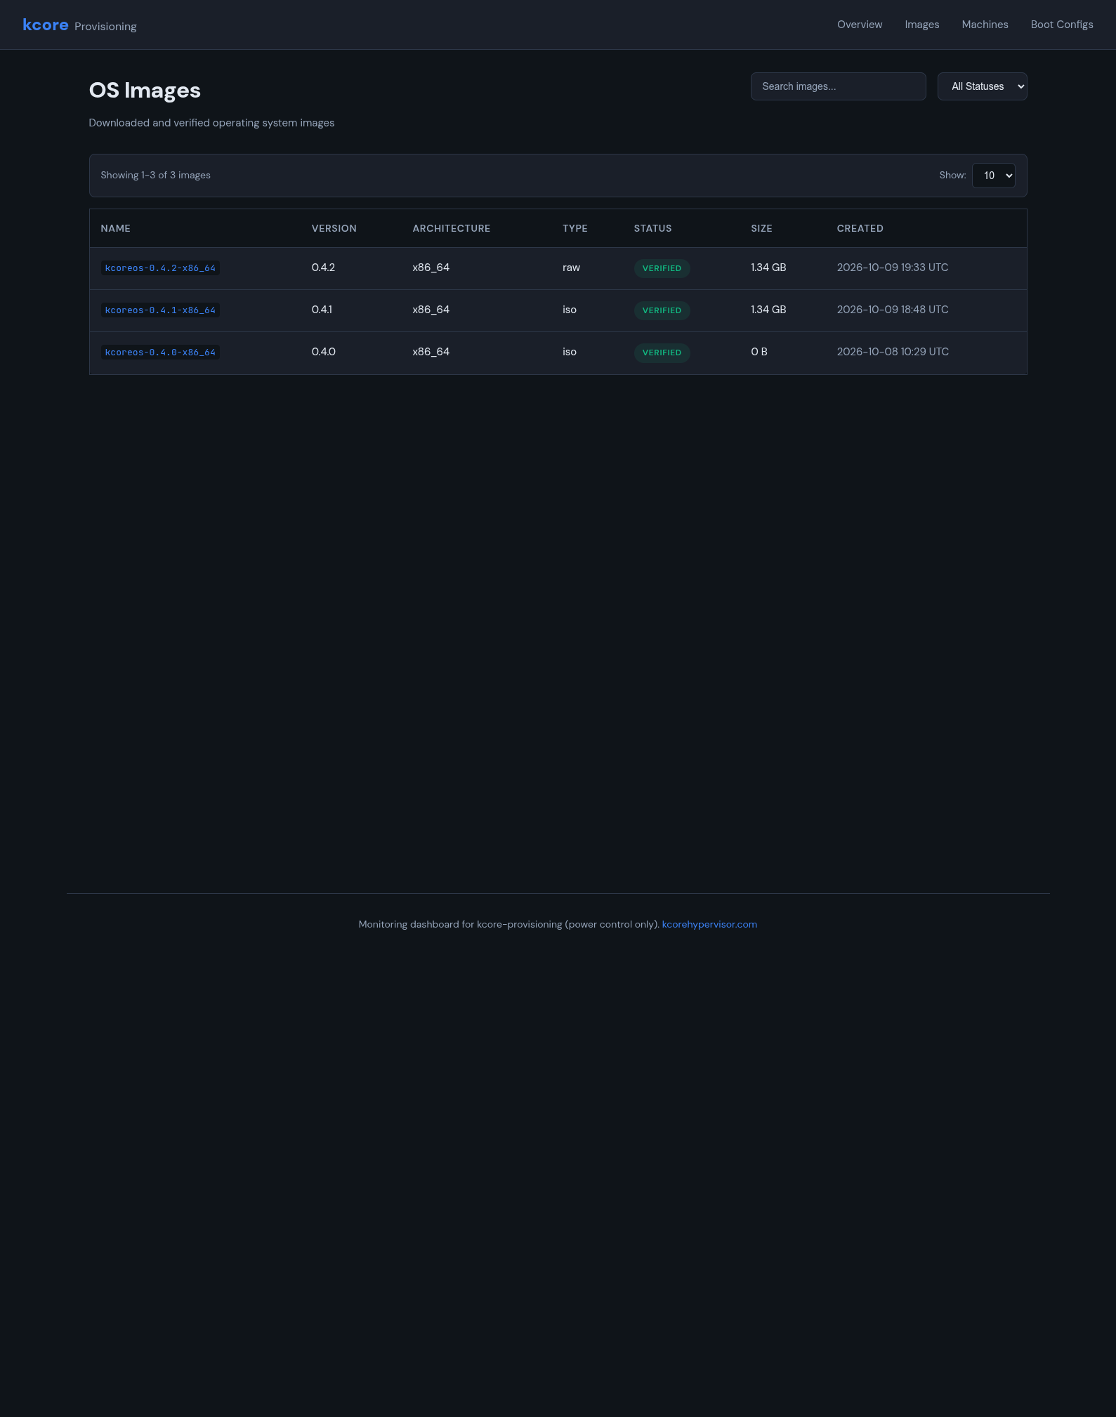Click the 0 B size value

click(x=759, y=352)
